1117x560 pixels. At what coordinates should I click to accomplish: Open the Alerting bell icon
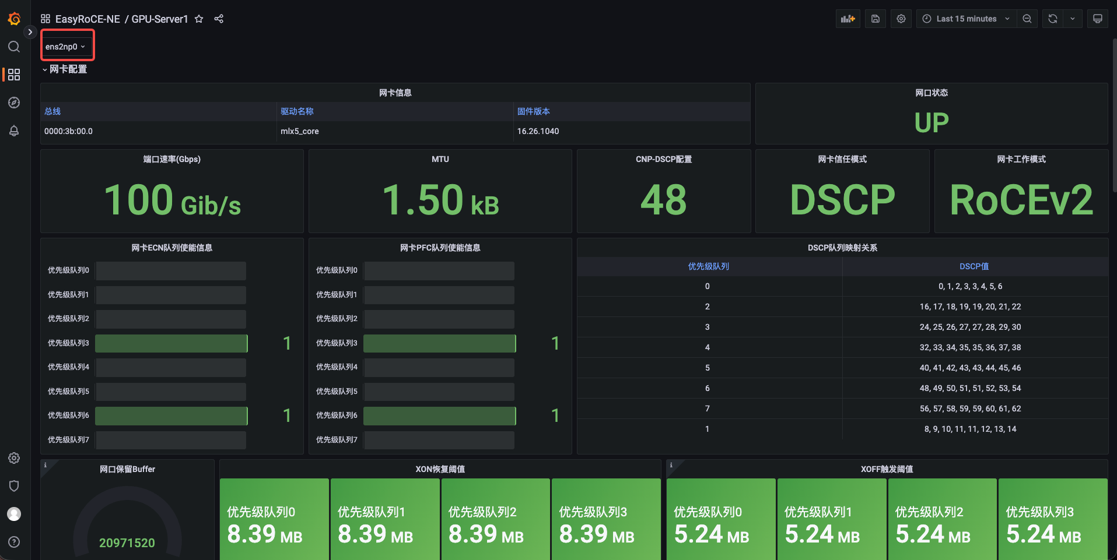[x=14, y=131]
